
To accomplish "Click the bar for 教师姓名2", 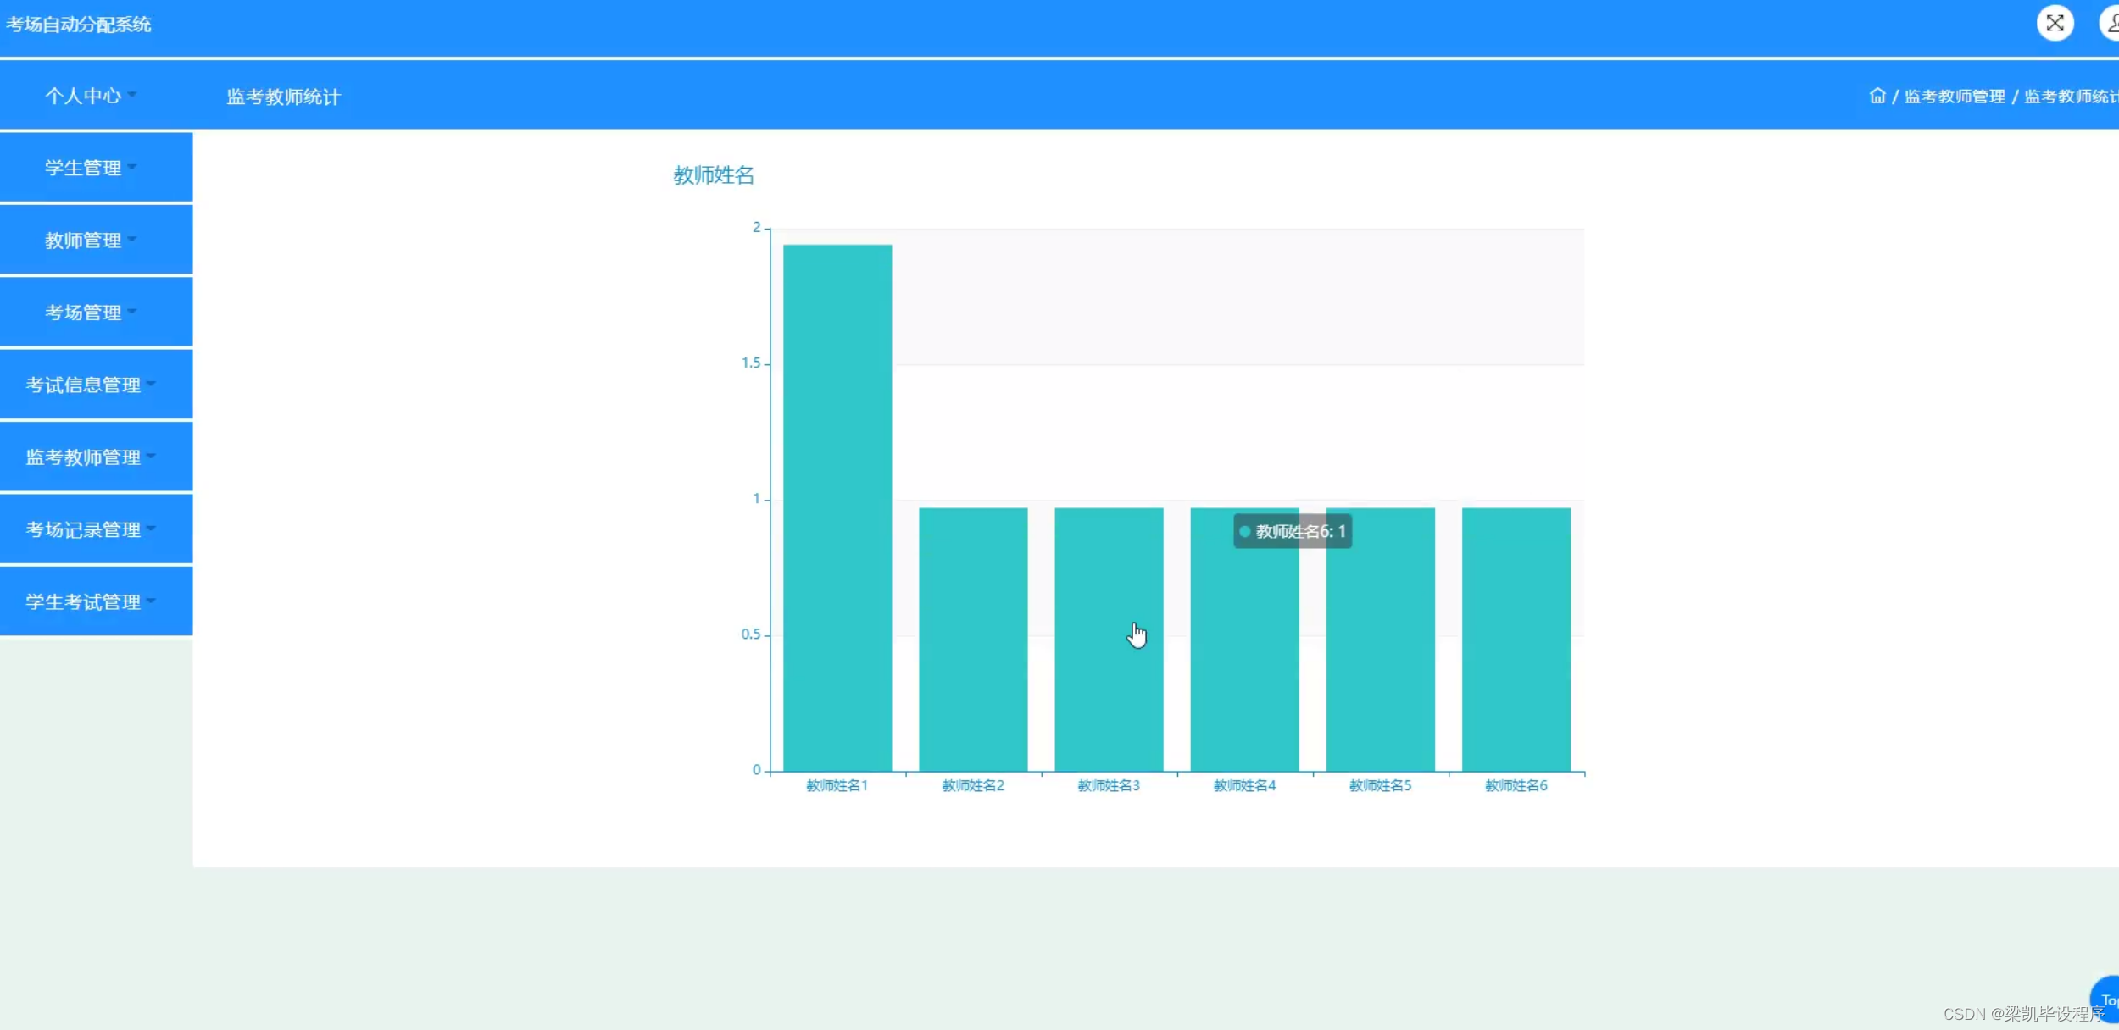I will 972,640.
